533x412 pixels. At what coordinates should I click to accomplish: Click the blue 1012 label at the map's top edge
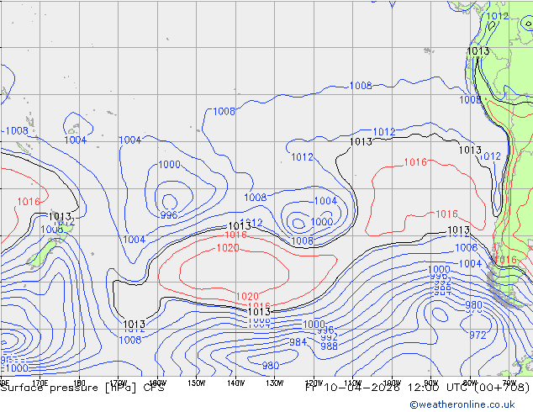[498, 16]
